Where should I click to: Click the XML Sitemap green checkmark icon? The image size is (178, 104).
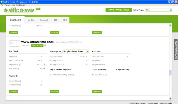[44, 68]
